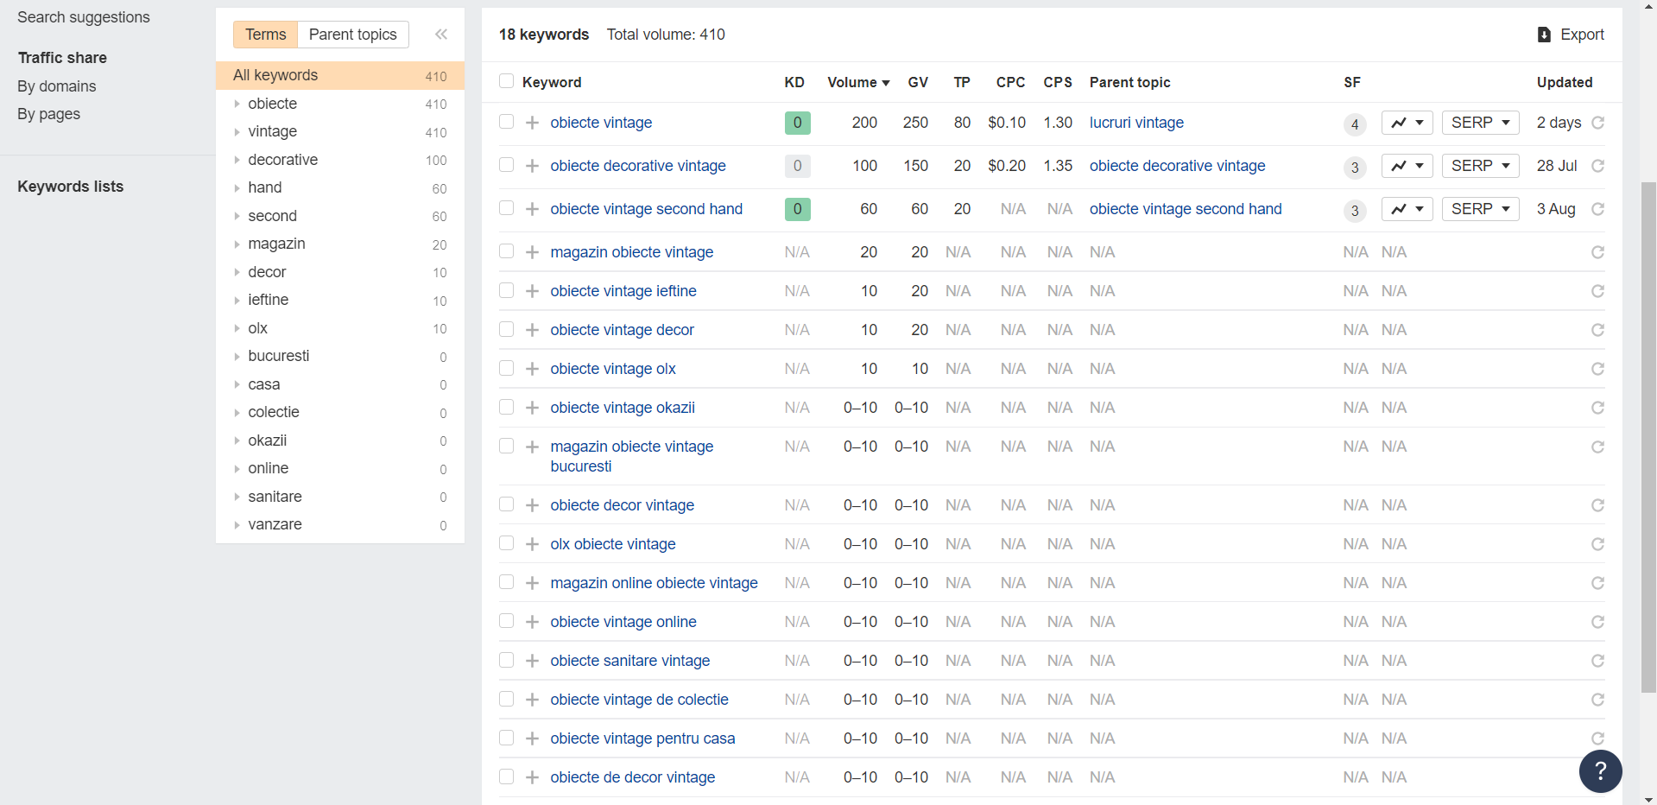Select checkbox for 'obiecte sanitare vintage'
This screenshot has width=1657, height=805.
click(x=507, y=660)
